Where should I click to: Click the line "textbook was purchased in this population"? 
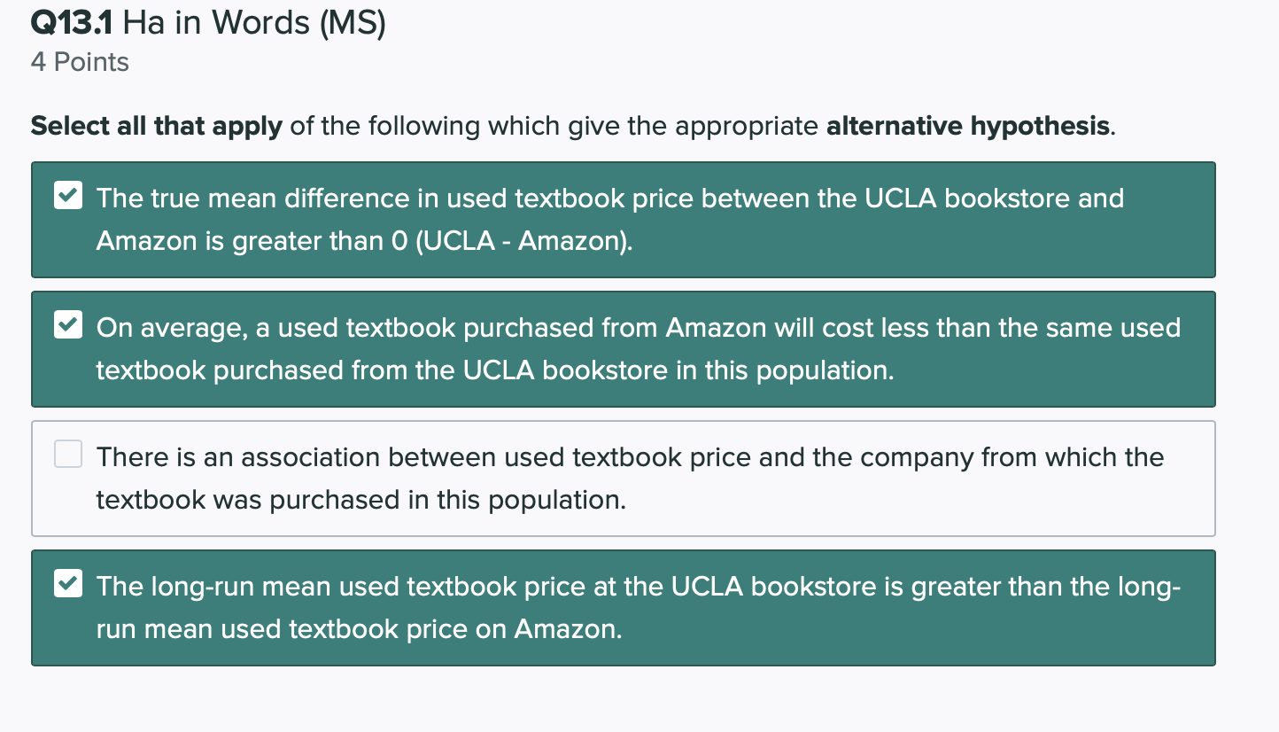[x=360, y=500]
